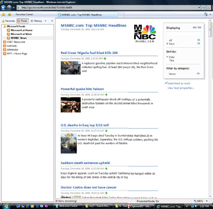Screen dimensions: 213x209
Task: Click the Iraq deaths story thumbnail
Action: coord(69,143)
